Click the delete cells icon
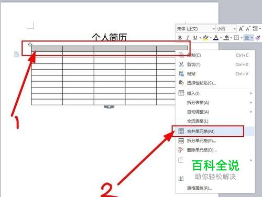Image resolution: width=262 pixels, height=197 pixels. 181,150
